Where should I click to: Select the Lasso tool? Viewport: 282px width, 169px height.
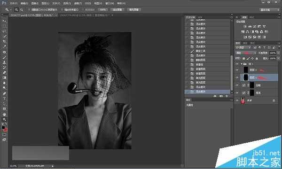click(4, 31)
